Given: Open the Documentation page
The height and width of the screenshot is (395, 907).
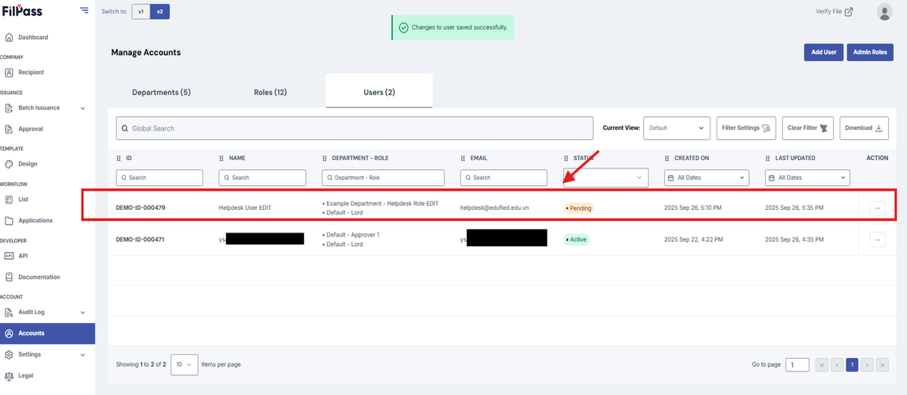Looking at the screenshot, I should click(39, 277).
